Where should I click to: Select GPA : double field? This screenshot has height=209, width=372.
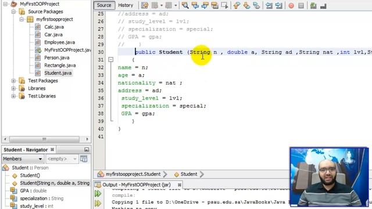tap(33, 191)
